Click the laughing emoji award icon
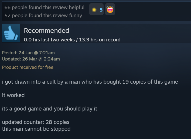 click(x=110, y=10)
